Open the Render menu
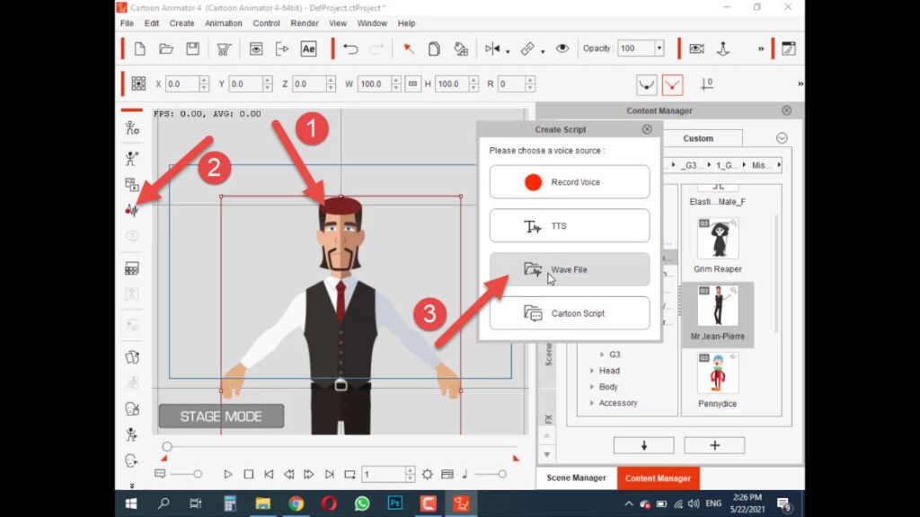 [305, 23]
